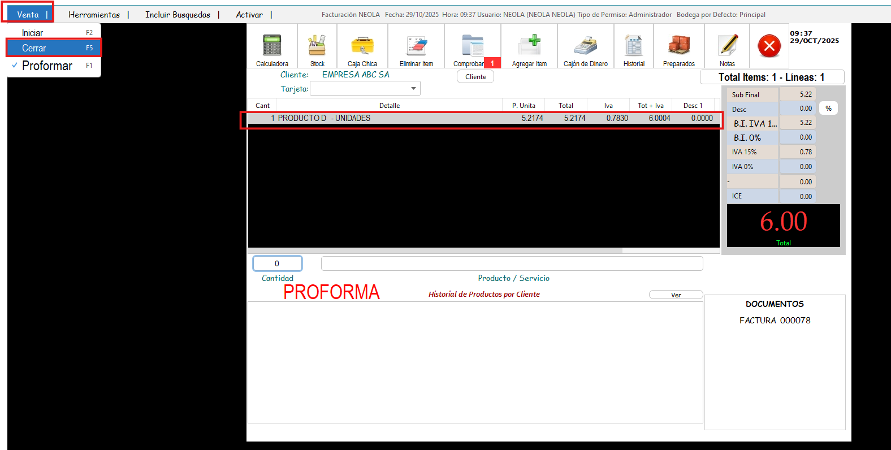Image resolution: width=891 pixels, height=450 pixels.
Task: Open the Venta menu
Action: coord(28,15)
